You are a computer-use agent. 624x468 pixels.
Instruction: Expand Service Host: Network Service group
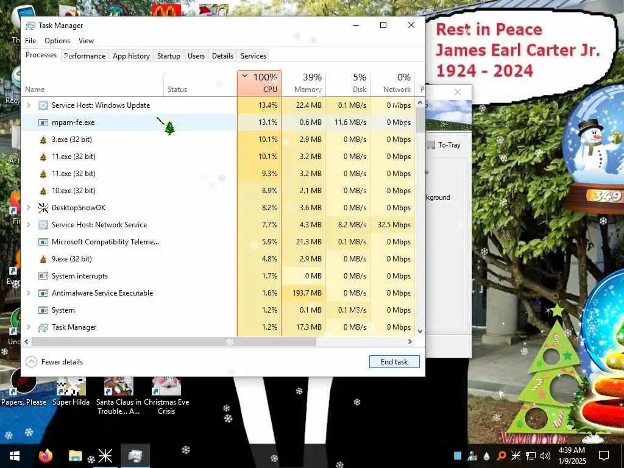tap(29, 225)
